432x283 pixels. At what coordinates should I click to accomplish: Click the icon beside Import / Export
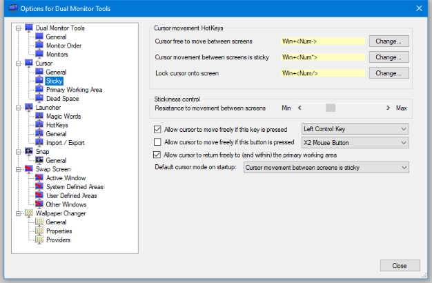(39, 142)
